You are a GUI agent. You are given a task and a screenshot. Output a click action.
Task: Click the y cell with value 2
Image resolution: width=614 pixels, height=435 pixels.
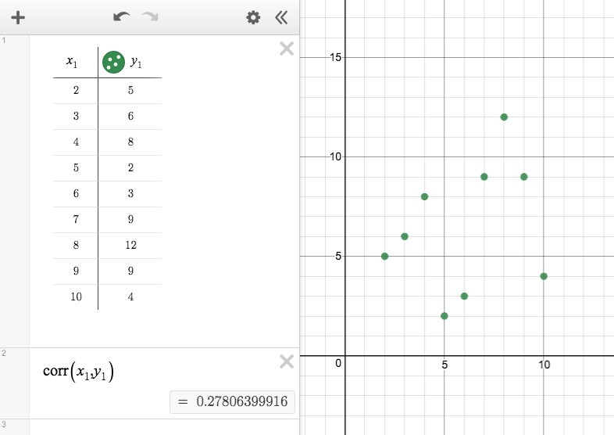[130, 168]
